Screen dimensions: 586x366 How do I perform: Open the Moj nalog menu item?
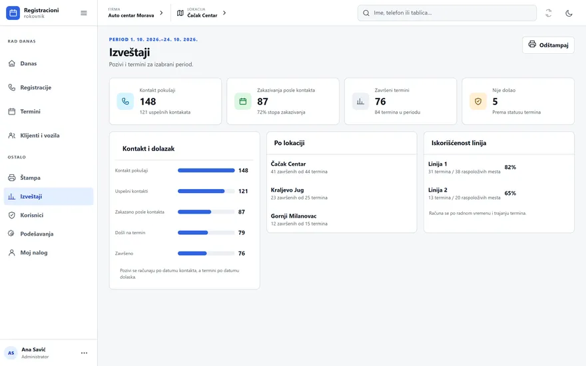coord(49,252)
